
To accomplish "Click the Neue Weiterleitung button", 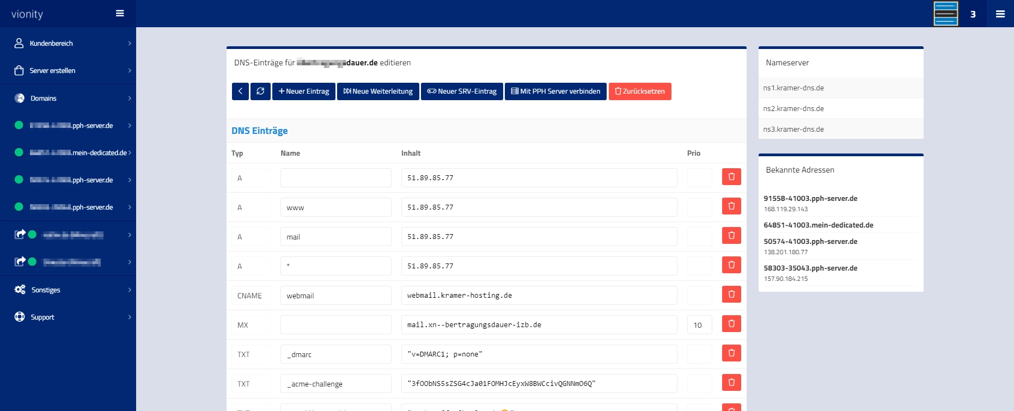I will 378,91.
